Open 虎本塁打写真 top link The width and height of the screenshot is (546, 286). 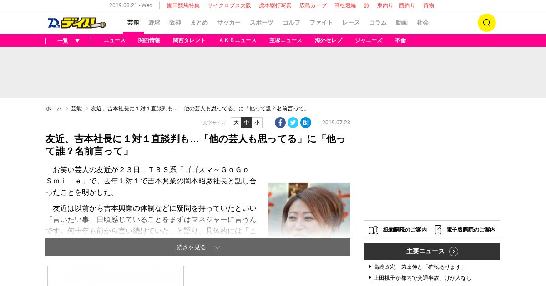[x=275, y=5]
